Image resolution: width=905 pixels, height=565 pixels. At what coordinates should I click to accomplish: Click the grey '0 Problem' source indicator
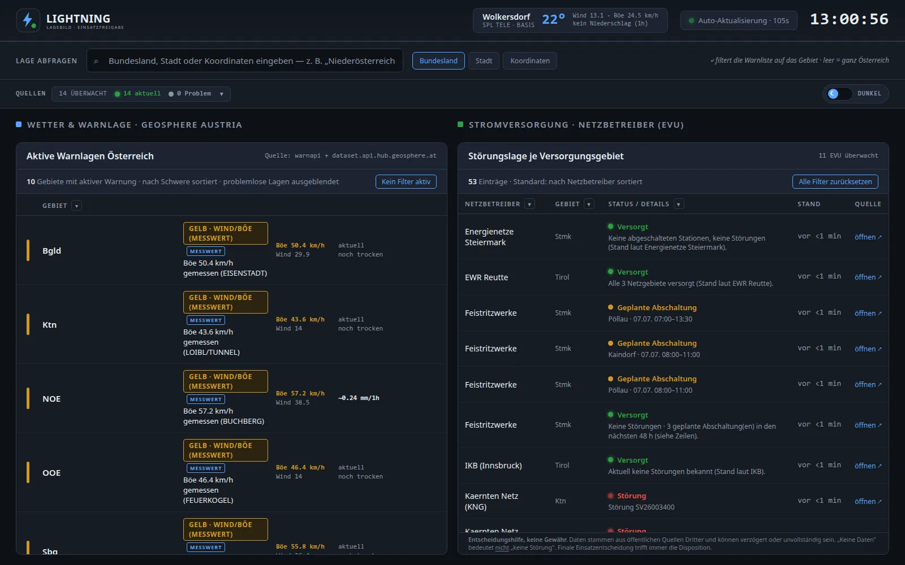(x=189, y=94)
